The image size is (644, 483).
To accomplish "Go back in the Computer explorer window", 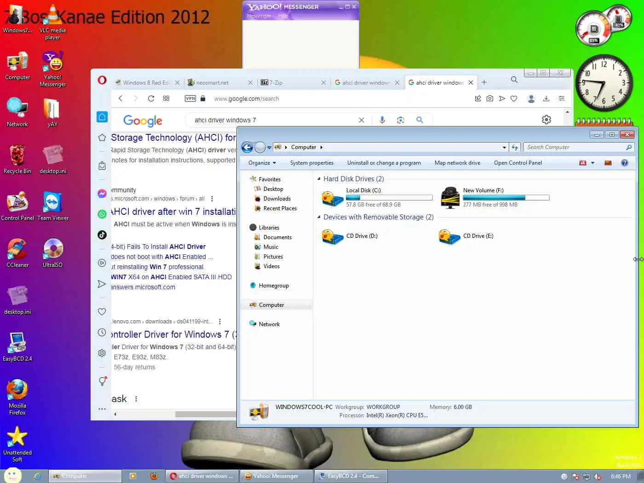I will tap(247, 147).
